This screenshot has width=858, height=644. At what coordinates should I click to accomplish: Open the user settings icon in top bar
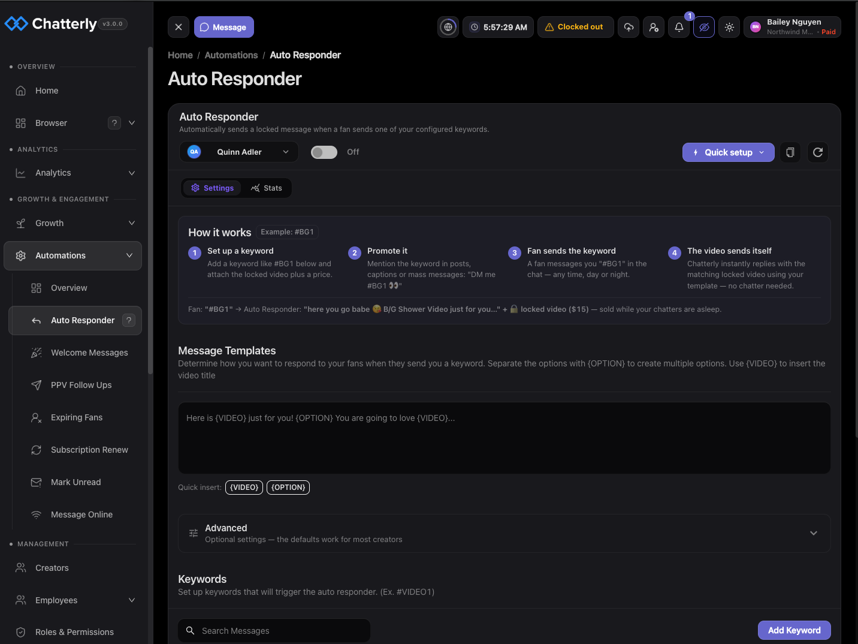654,27
